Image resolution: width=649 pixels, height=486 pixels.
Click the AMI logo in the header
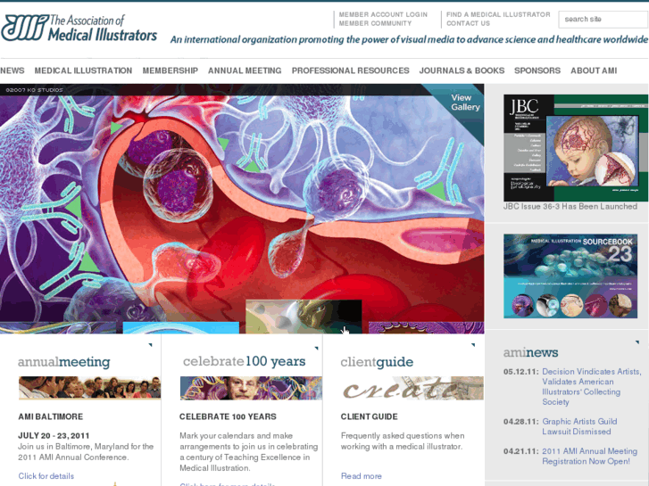[79, 28]
